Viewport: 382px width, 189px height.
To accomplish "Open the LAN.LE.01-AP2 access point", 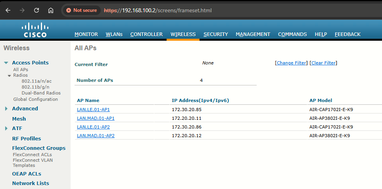I will click(x=93, y=127).
